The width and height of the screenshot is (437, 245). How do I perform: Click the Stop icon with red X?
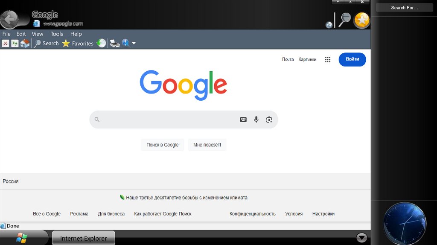(5, 43)
